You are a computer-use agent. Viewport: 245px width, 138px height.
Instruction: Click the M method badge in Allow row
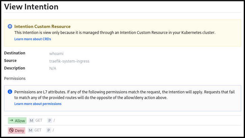(31, 120)
